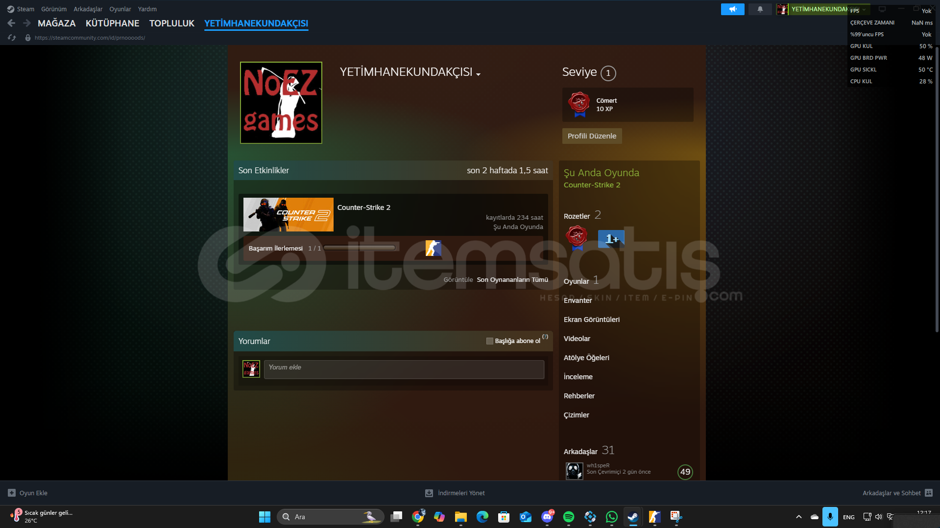Viewport: 940px width, 528px height.
Task: Expand the profile name dropdown arrow
Action: 479,74
